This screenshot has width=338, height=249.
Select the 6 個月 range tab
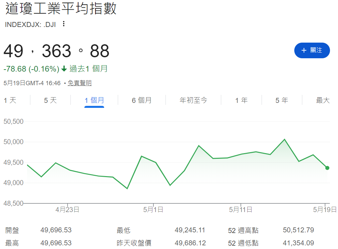tap(141, 100)
